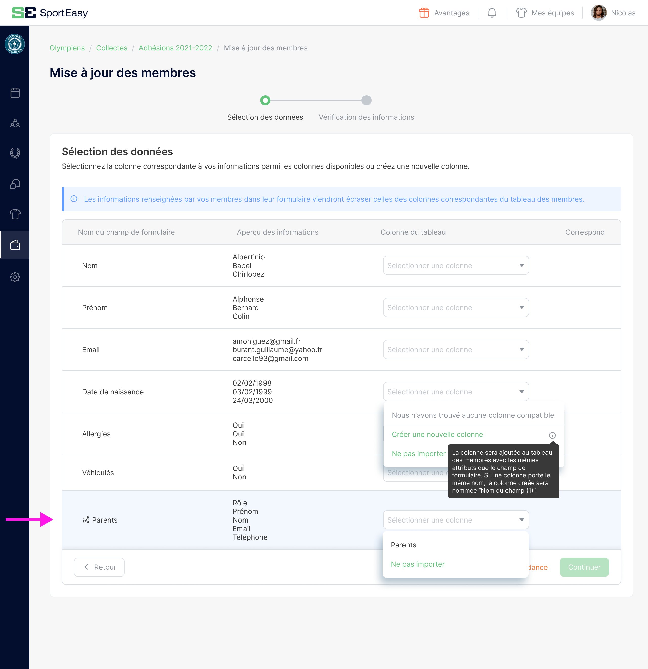Go to Collectes breadcrumb link
Viewport: 648px width, 669px height.
[111, 48]
